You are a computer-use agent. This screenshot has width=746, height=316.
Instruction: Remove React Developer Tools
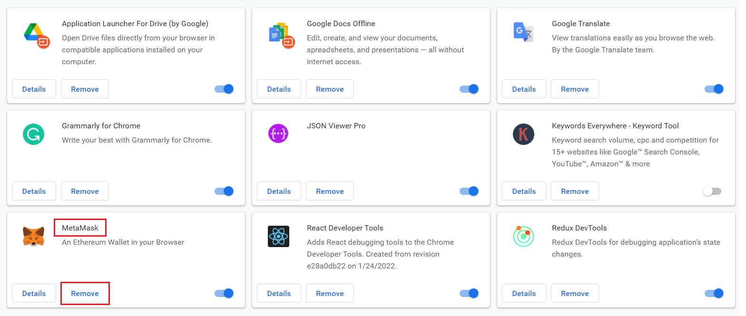tap(330, 293)
